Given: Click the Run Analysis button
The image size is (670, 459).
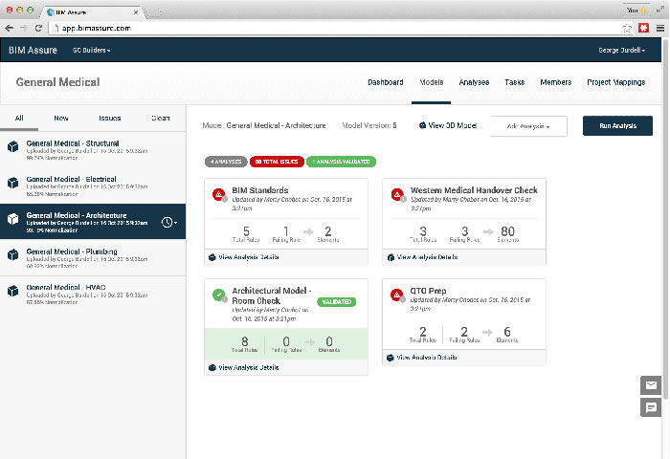Looking at the screenshot, I should (617, 126).
